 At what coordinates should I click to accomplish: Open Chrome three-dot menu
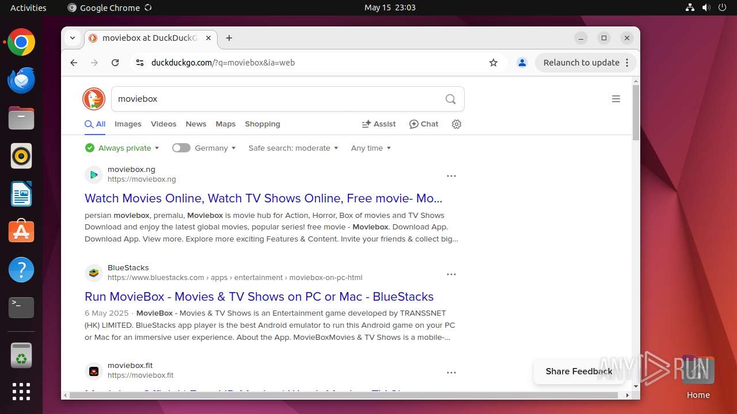point(628,63)
